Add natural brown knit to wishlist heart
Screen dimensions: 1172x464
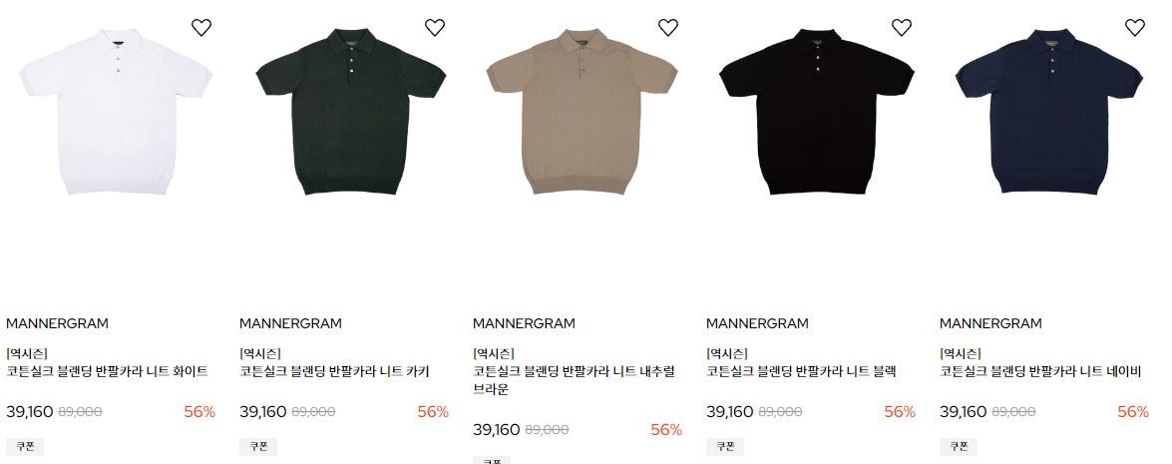(x=667, y=28)
